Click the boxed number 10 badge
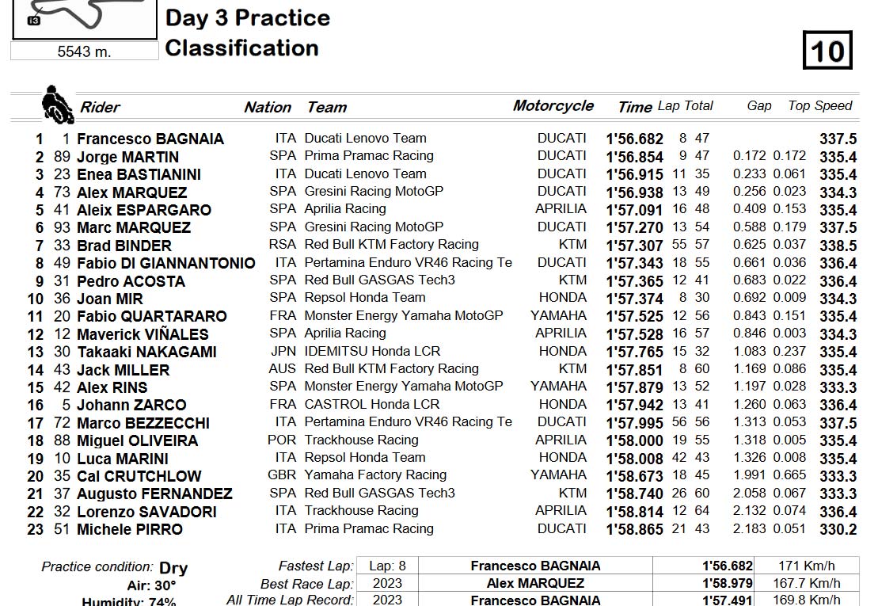Viewport: 878px width, 606px height. point(827,51)
